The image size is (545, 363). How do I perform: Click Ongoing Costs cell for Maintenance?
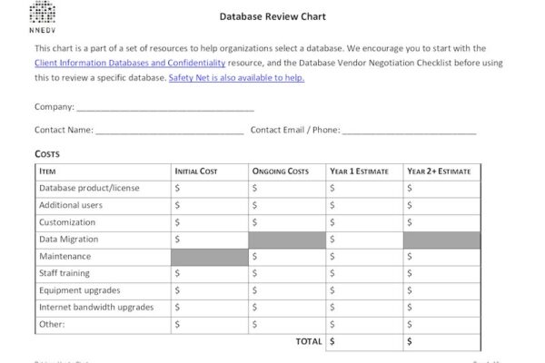point(286,257)
